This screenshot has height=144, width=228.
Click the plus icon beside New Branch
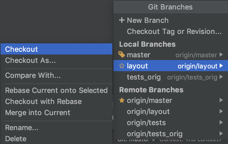coord(122,20)
